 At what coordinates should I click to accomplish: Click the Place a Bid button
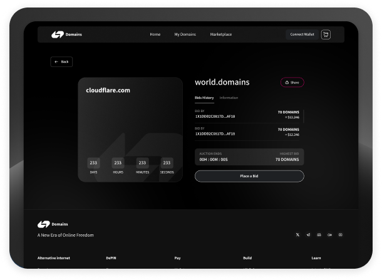point(249,176)
